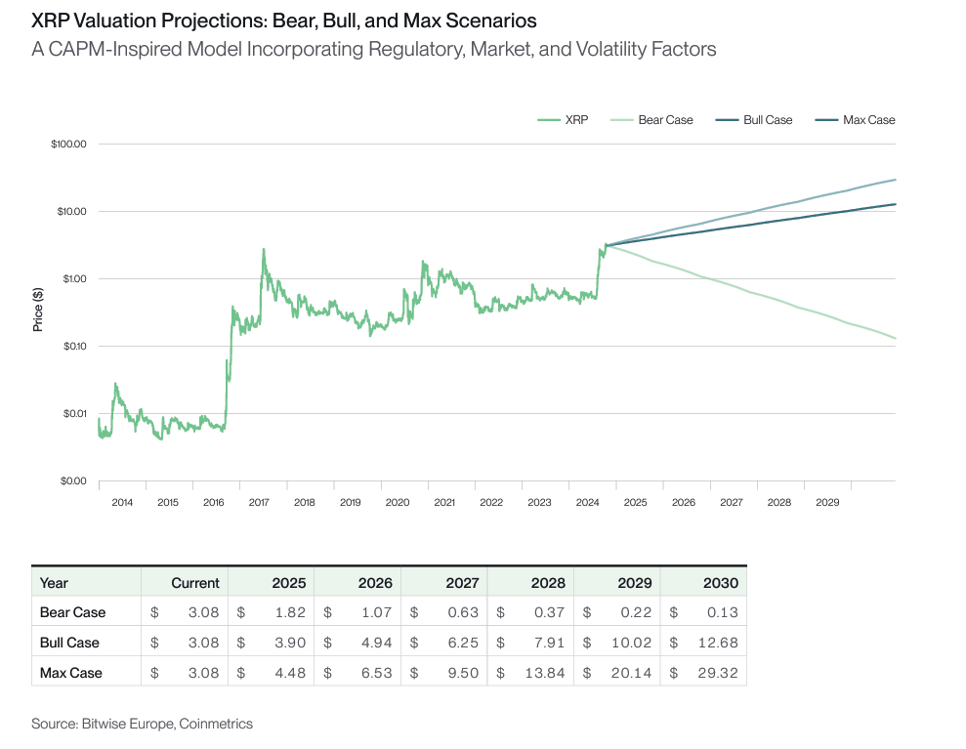966x749 pixels.
Task: Click the Bear Case row label in table
Action: pos(72,612)
